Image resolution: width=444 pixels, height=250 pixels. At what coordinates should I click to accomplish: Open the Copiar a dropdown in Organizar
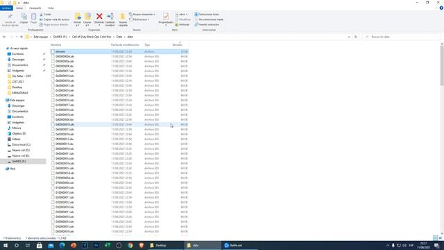(x=87, y=19)
